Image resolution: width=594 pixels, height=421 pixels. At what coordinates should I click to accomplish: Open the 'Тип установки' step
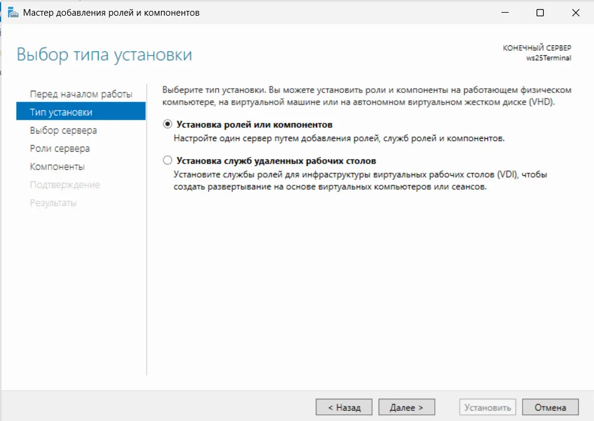(x=80, y=111)
